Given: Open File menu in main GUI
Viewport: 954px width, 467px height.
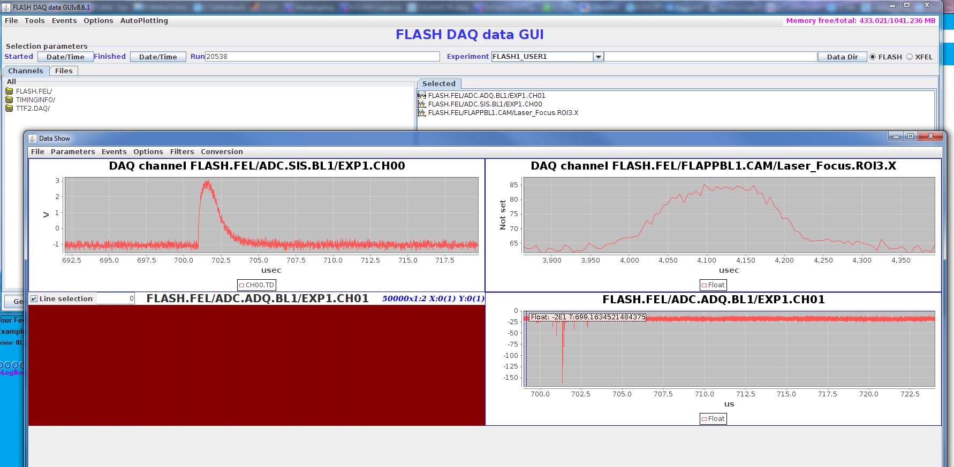Looking at the screenshot, I should pyautogui.click(x=11, y=20).
